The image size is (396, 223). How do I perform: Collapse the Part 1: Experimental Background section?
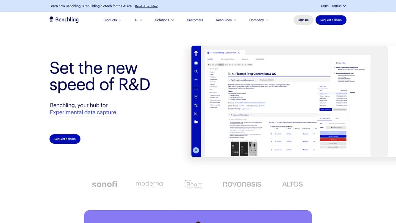pyautogui.click(x=229, y=80)
